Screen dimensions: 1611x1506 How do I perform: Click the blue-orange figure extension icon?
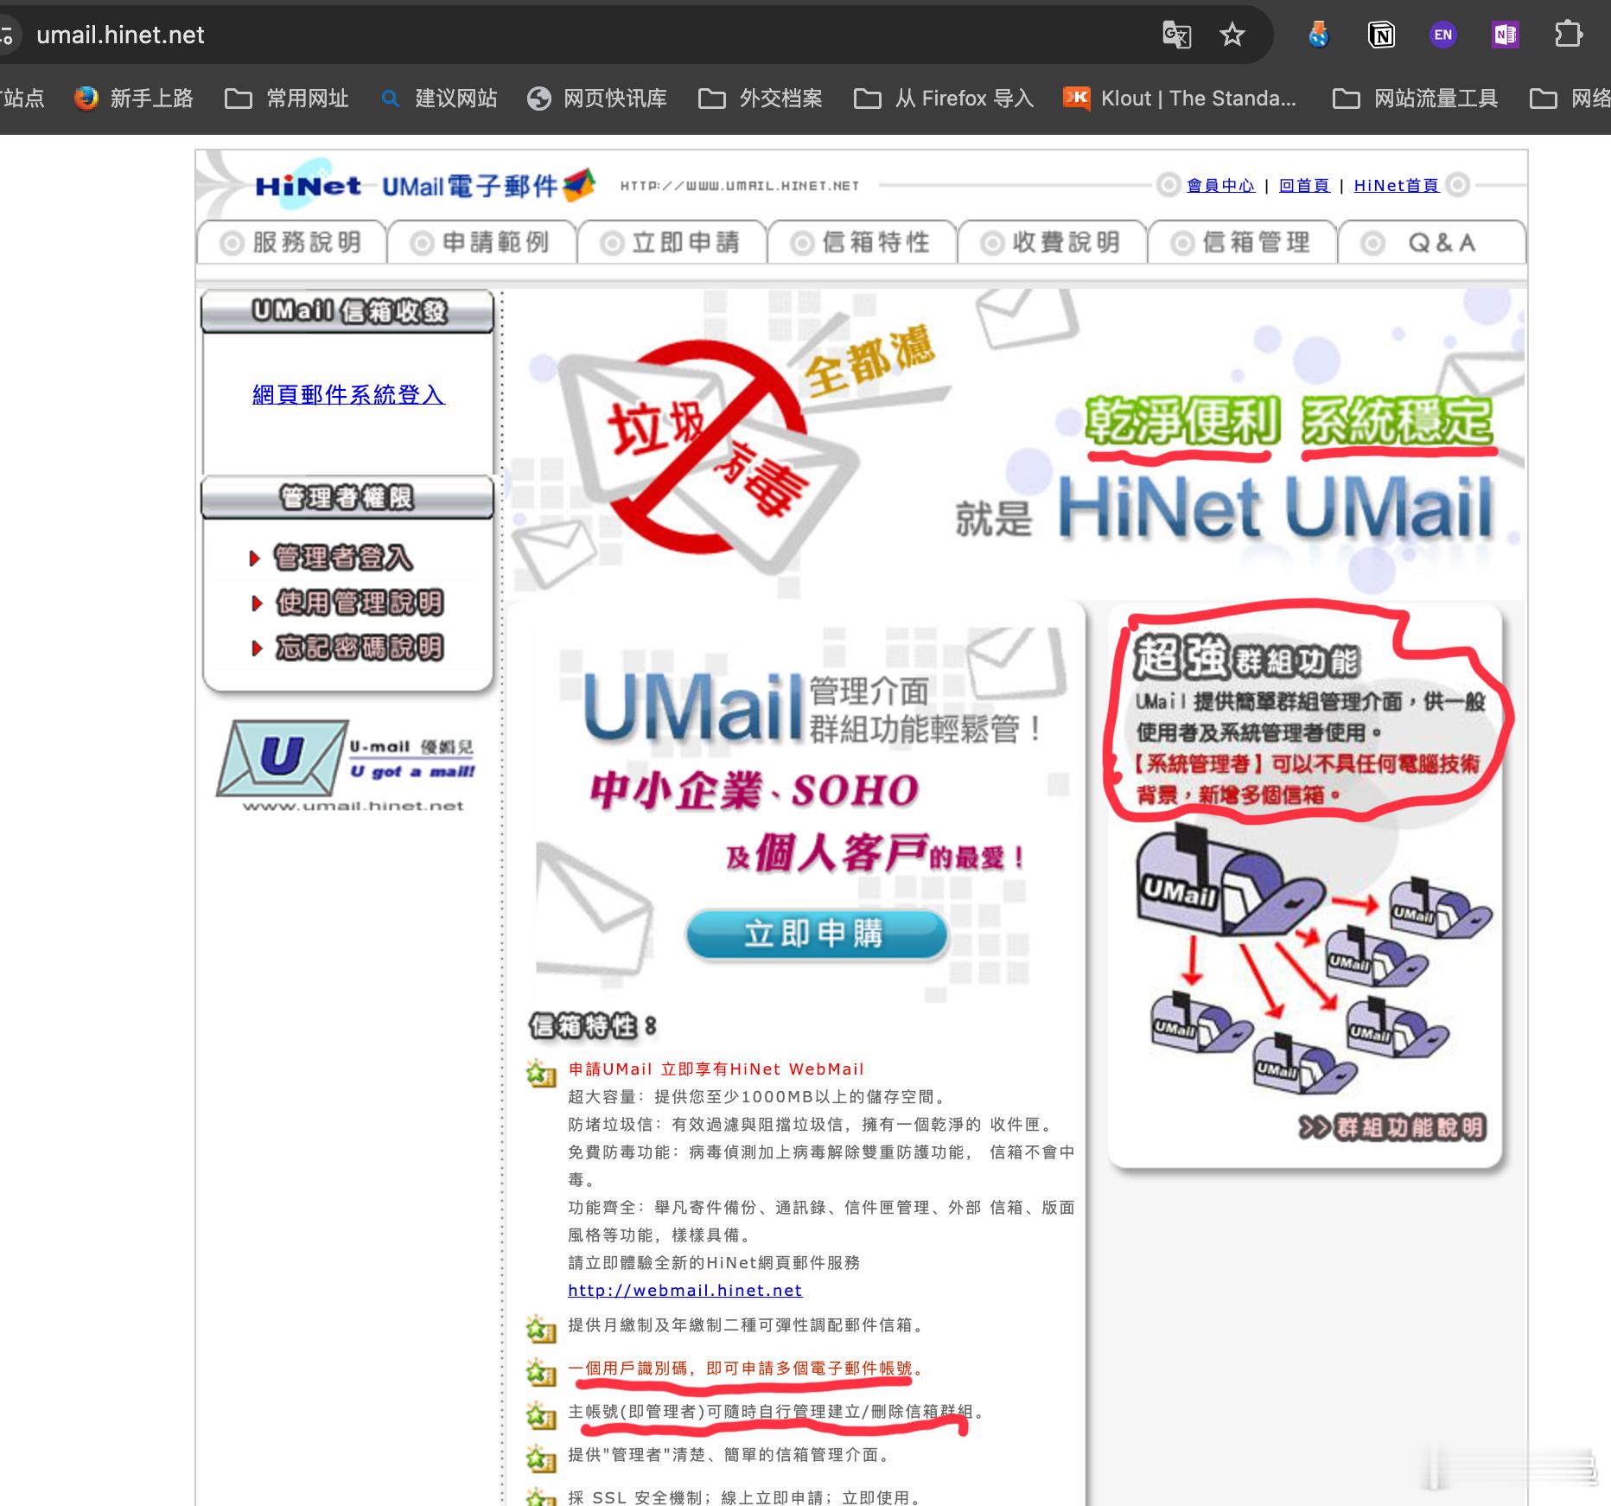(x=1319, y=35)
